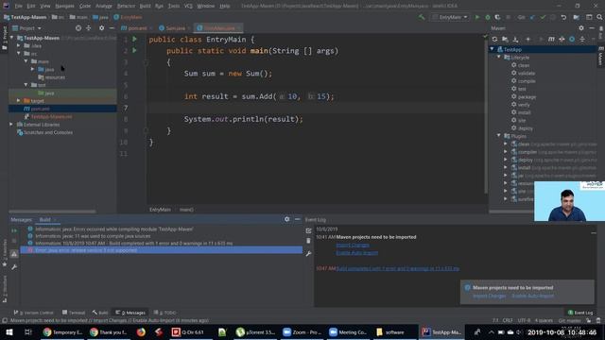The image size is (605, 340).
Task: Reimport all Maven projects via refresh icon
Action: [494, 39]
